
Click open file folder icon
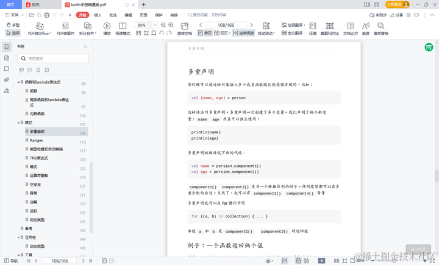pyautogui.click(x=32, y=15)
